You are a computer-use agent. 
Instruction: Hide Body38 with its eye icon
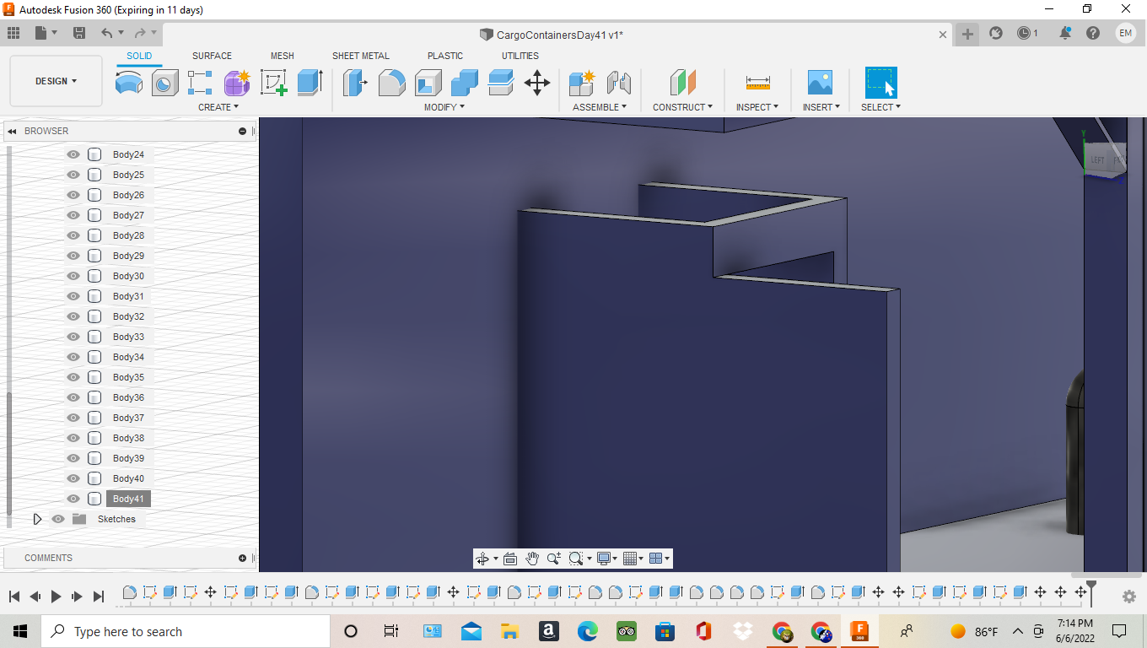73,438
